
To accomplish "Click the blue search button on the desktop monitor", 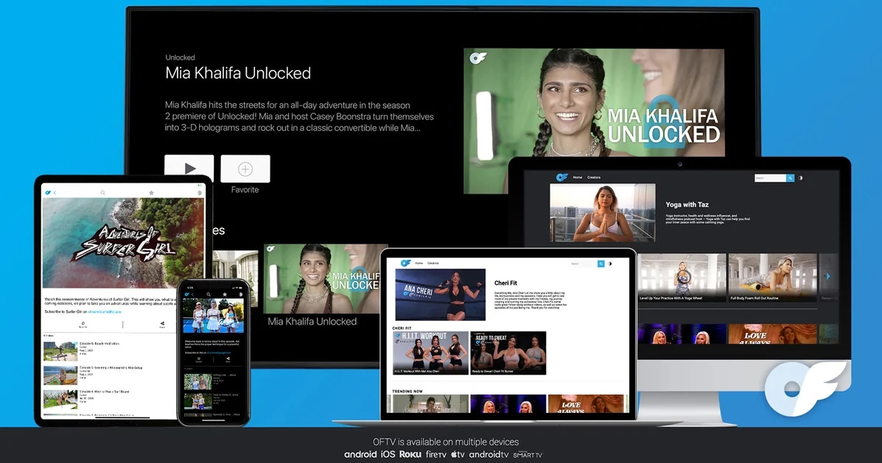I will pyautogui.click(x=791, y=177).
